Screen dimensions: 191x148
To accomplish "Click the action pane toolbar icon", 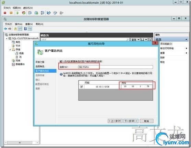I will 30,29.
